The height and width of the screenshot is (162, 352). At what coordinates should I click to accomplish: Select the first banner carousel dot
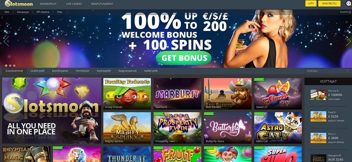pos(6,66)
